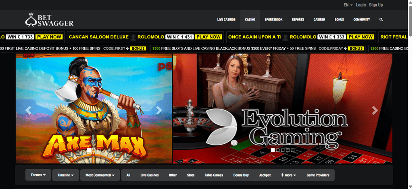This screenshot has height=189, width=413.
Task: Open the Cashier page
Action: (x=319, y=19)
